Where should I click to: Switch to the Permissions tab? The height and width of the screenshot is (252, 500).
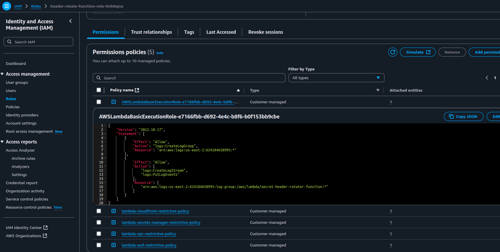(x=106, y=32)
